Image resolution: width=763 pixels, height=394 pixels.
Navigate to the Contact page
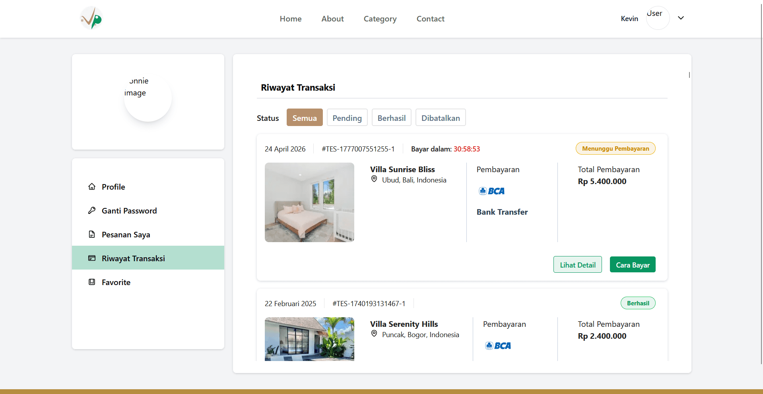tap(431, 19)
